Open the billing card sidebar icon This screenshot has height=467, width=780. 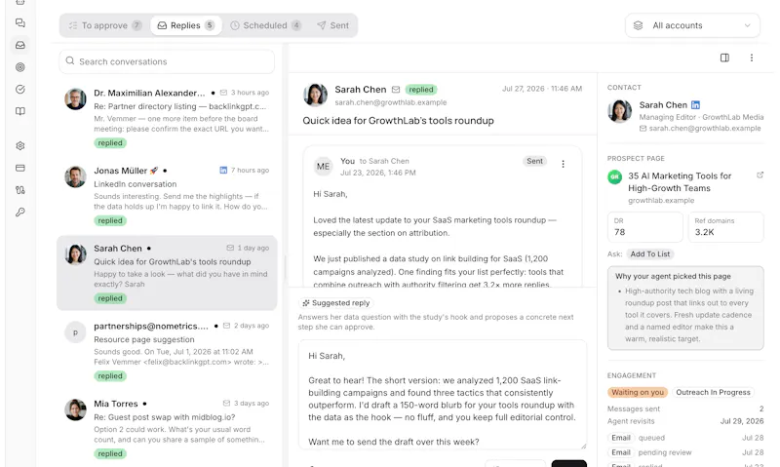tap(20, 168)
